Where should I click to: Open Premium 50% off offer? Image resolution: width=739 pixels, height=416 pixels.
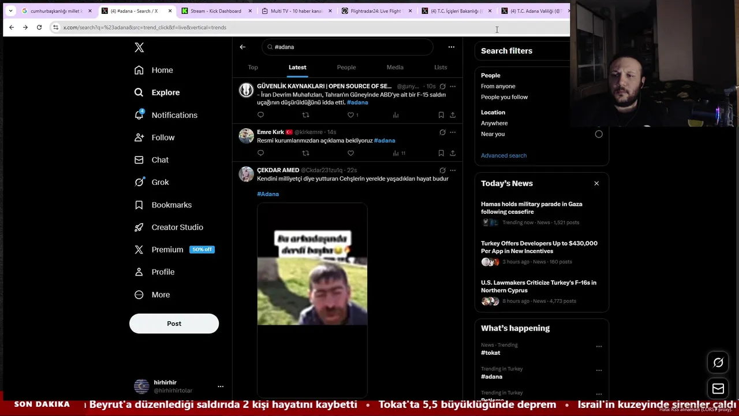click(x=174, y=250)
